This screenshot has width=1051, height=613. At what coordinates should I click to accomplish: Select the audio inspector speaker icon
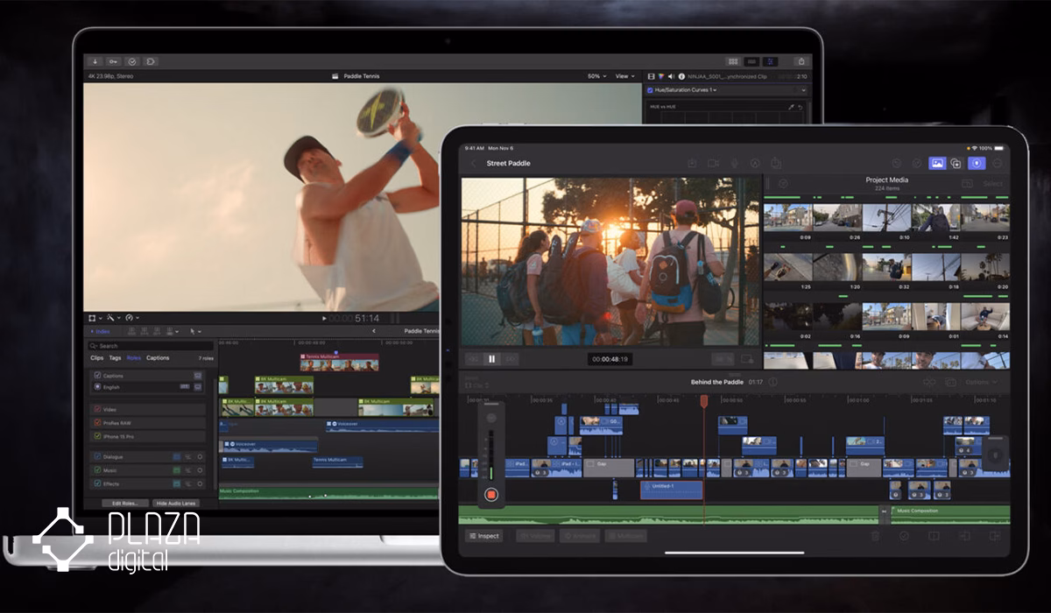[671, 76]
